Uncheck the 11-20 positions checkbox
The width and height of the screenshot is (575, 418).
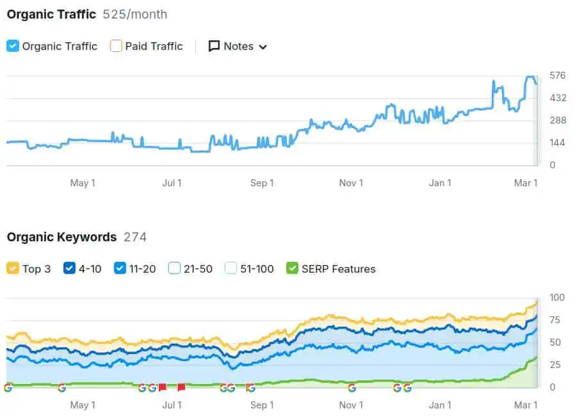click(x=120, y=269)
